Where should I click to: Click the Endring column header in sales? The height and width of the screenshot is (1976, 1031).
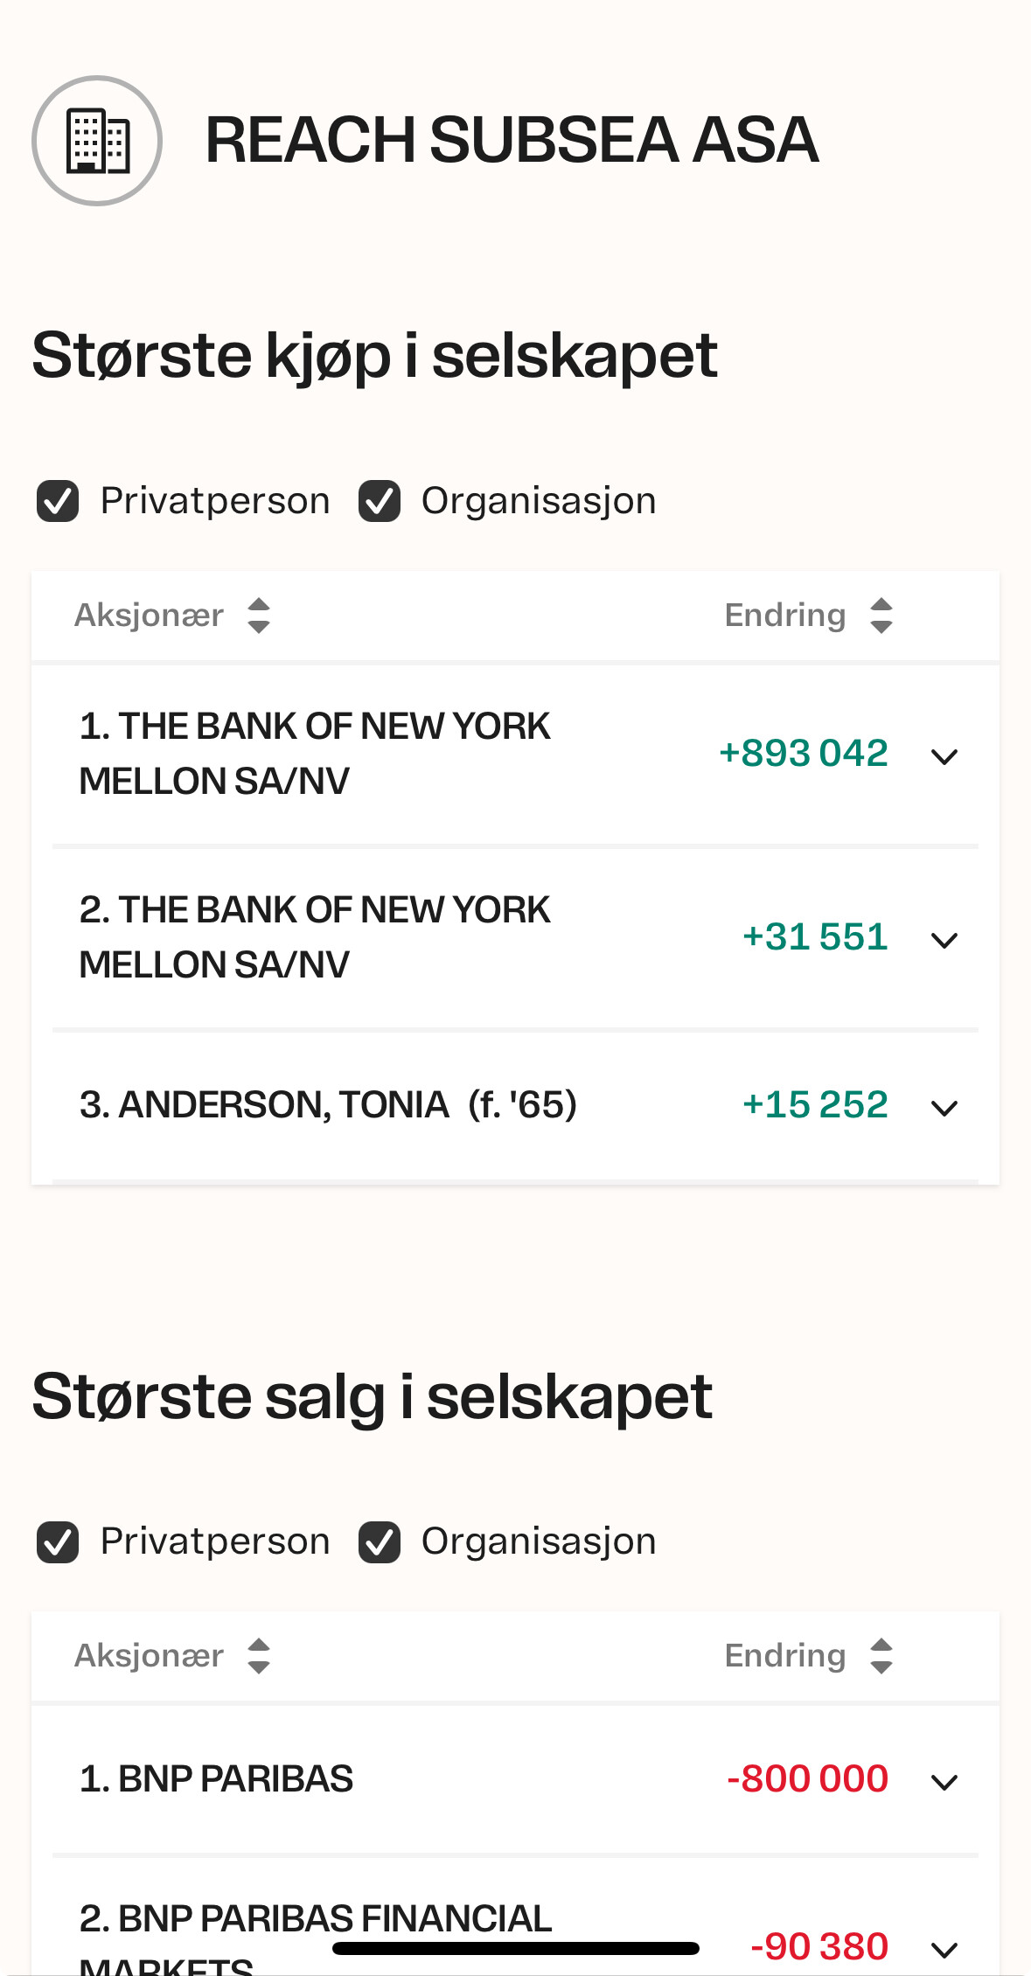785,1656
